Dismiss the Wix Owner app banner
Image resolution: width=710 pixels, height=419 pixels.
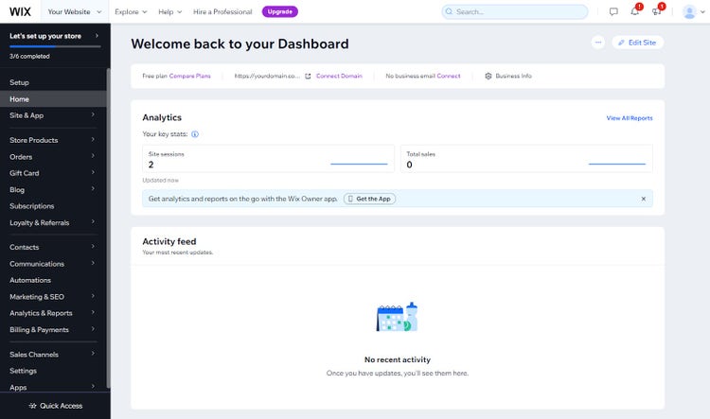tap(643, 199)
